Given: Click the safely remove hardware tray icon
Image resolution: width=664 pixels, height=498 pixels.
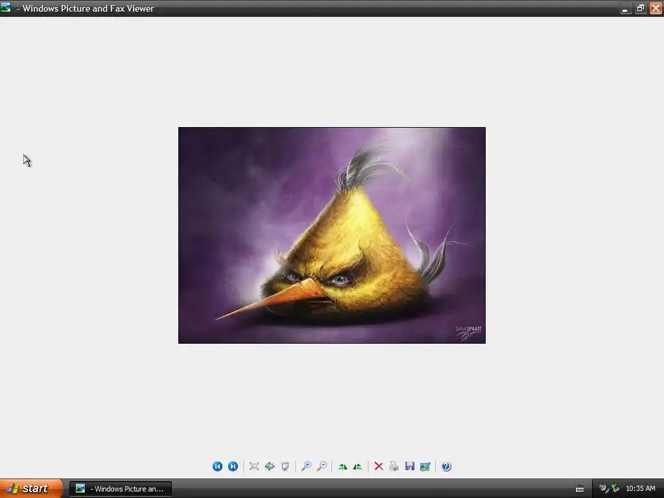Looking at the screenshot, I should [x=616, y=488].
